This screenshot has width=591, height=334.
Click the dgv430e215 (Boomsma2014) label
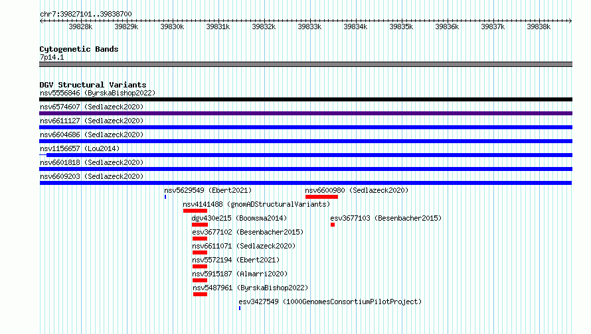pos(239,218)
